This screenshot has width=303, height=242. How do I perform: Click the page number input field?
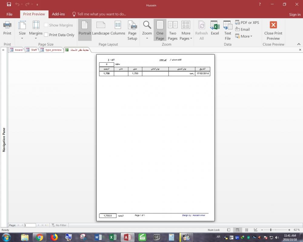[x=30, y=225]
